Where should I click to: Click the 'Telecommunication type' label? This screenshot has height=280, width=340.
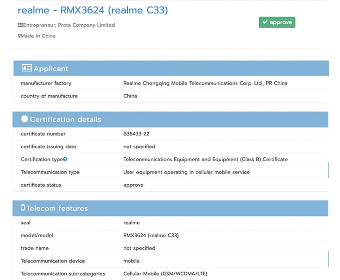pyautogui.click(x=50, y=172)
